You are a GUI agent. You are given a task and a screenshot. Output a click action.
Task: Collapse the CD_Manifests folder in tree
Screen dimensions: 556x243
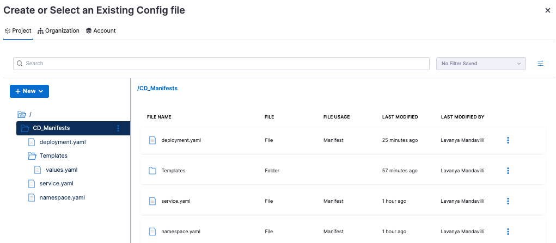25,128
